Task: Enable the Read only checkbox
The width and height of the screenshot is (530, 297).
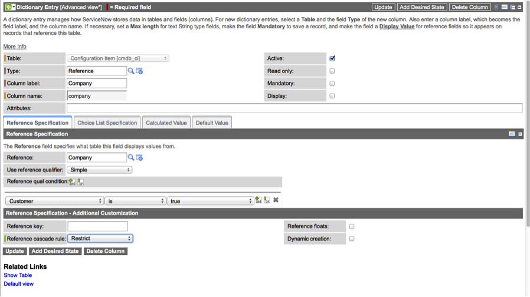Action: [x=332, y=71]
